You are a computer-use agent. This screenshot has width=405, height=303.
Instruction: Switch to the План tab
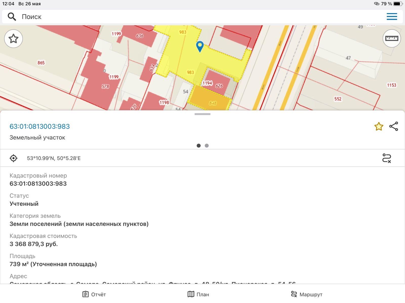tap(198, 294)
